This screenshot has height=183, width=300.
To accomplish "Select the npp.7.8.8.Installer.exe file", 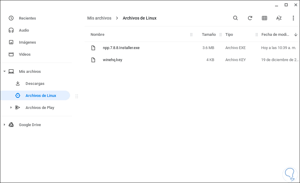I will pos(121,48).
